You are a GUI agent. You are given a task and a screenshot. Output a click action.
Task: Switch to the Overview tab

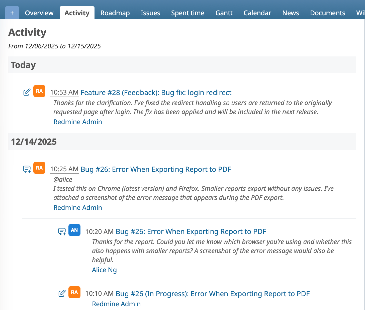click(39, 13)
